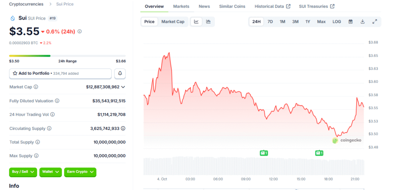Open the Historical Data tab
The image size is (393, 190).
coord(273,7)
